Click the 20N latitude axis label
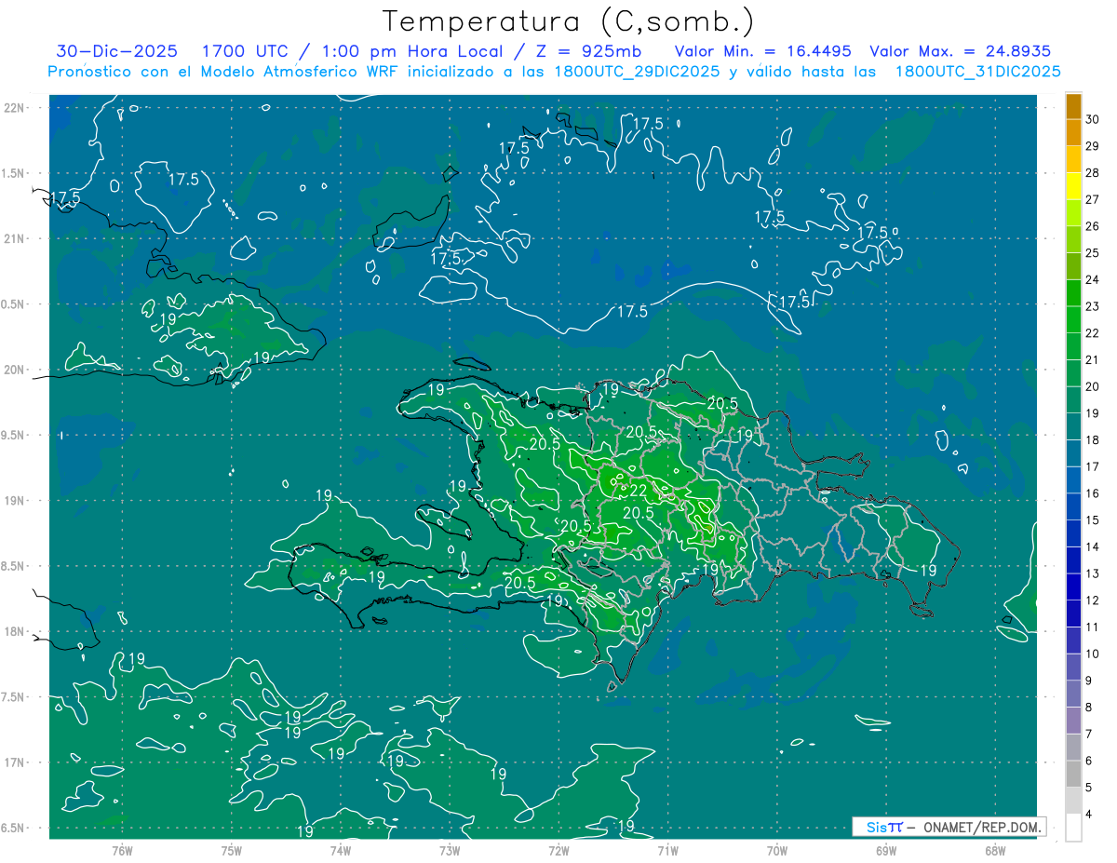 [x=14, y=370]
